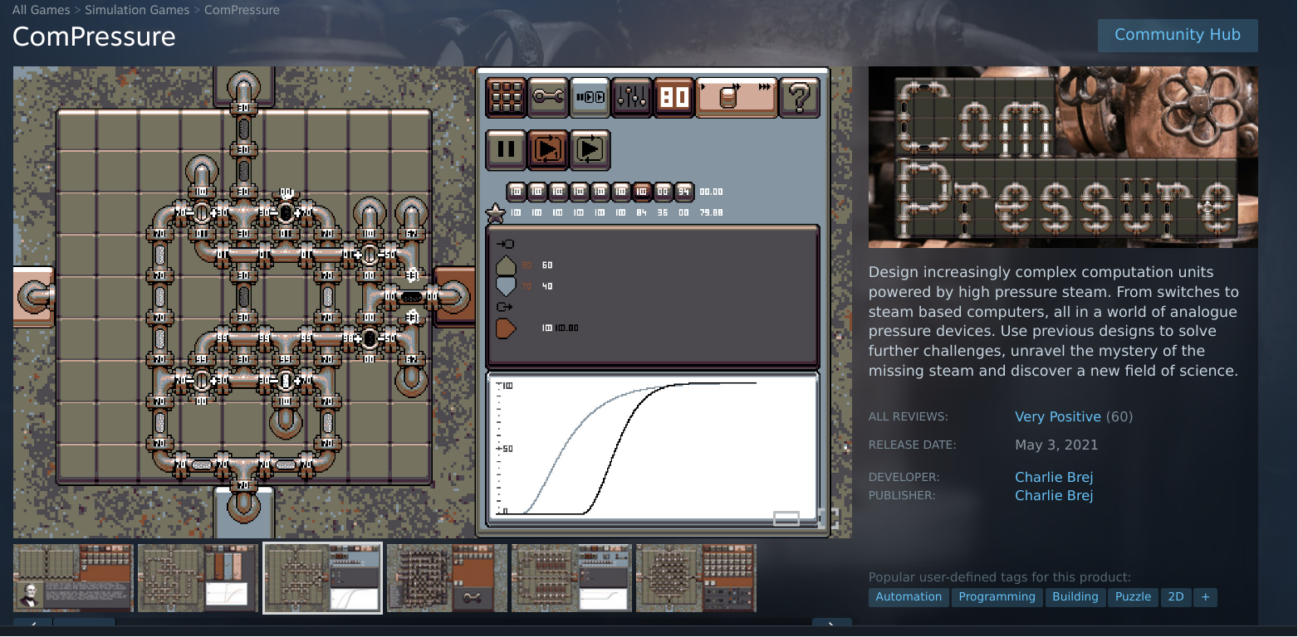Go to All Games breadcrumb

[41, 10]
